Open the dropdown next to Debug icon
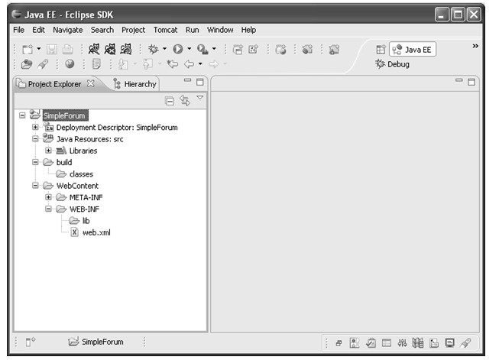Viewport: 499px width, 360px height. [x=164, y=49]
